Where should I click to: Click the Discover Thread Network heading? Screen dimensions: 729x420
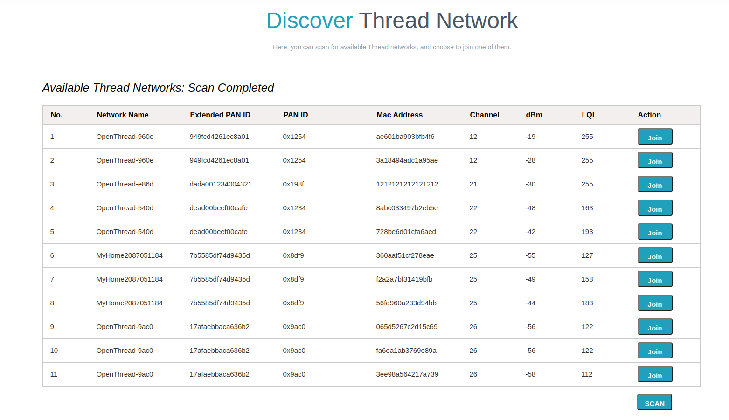coord(392,21)
